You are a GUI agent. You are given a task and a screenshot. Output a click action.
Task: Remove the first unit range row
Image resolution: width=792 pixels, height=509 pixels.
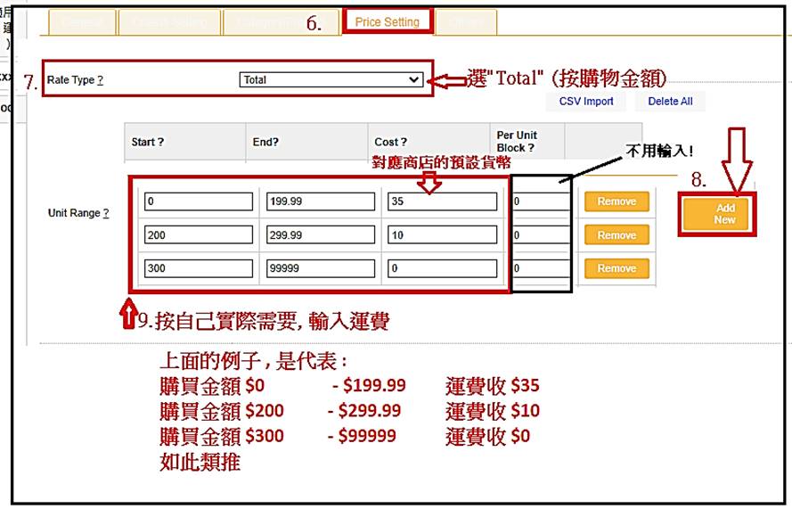pos(616,201)
